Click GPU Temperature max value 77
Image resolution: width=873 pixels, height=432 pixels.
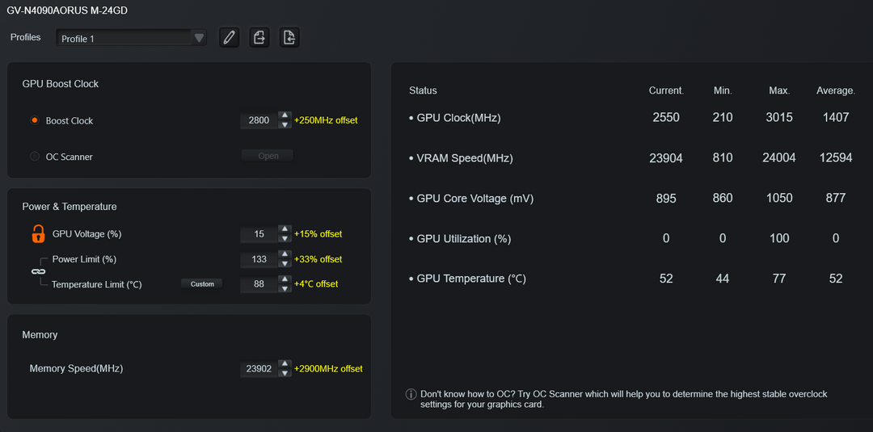[x=779, y=279]
